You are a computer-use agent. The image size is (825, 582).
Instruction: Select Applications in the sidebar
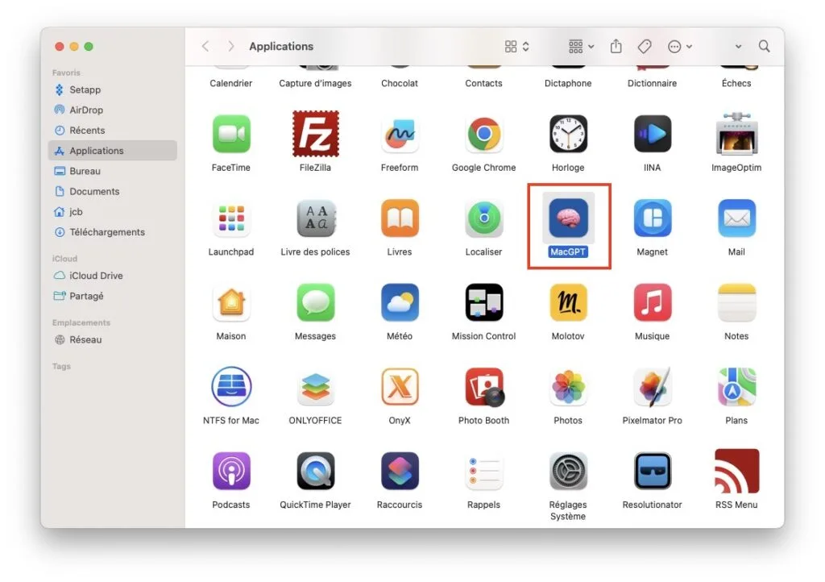pos(113,151)
